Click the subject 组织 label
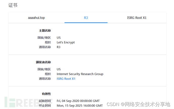 [48, 42]
